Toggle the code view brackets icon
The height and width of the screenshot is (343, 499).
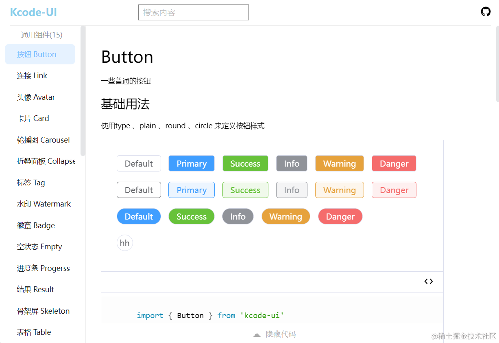coord(429,281)
